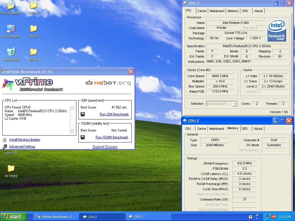Image resolution: width=295 pixels, height=221 pixels.
Task: Click the Rated FSB value 1152.0 MHz
Action: point(220,91)
